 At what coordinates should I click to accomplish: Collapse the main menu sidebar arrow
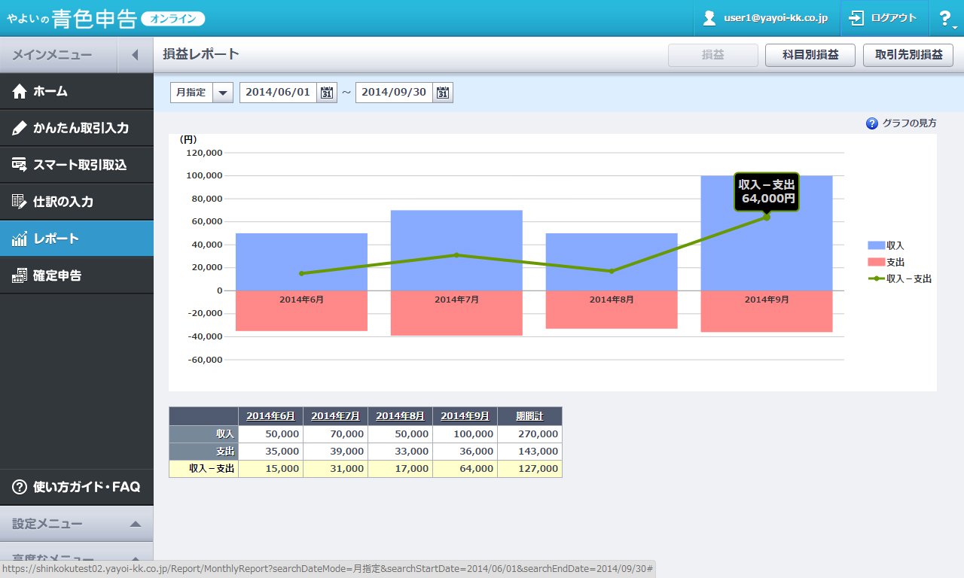click(136, 55)
